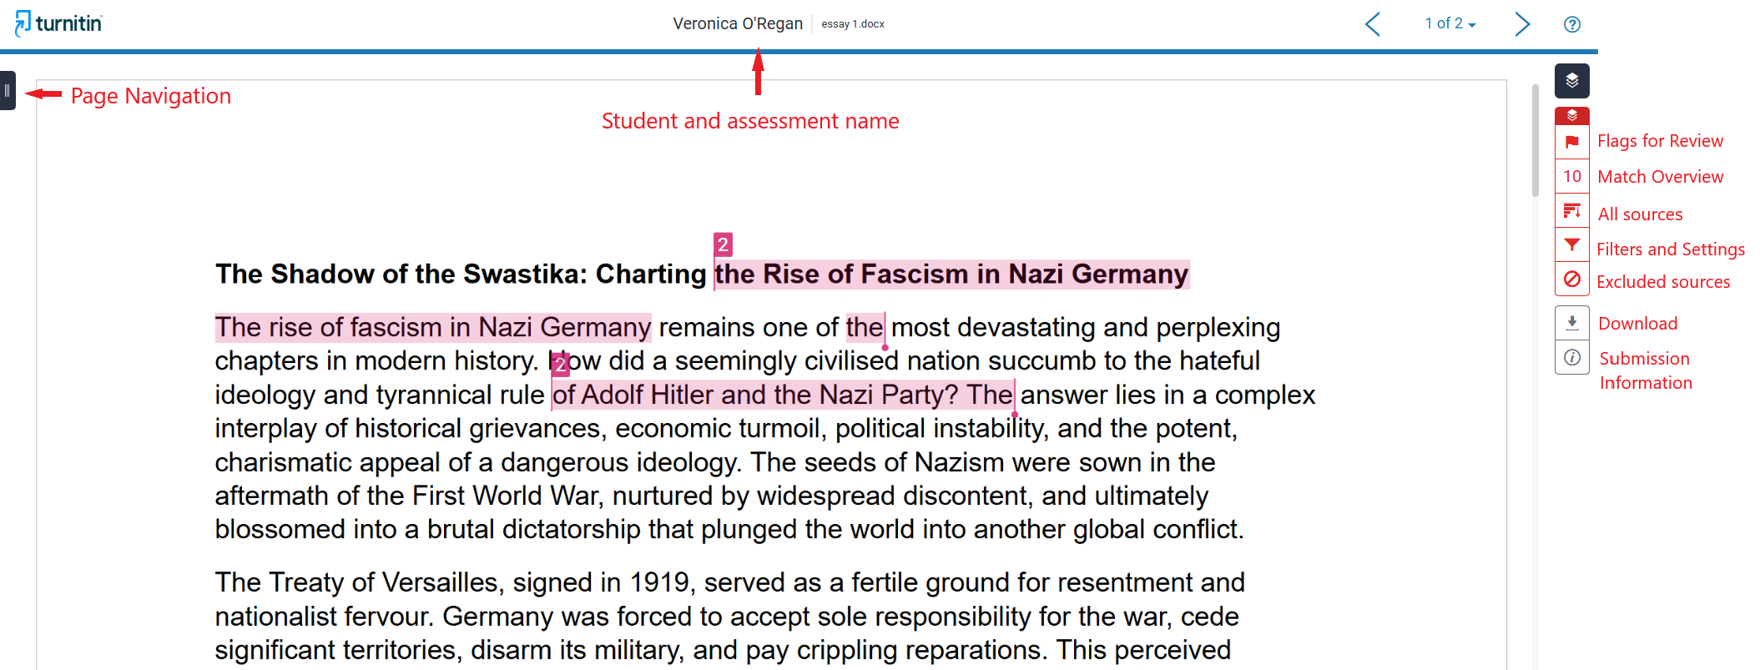Open the Flags for Review panel
This screenshot has height=670, width=1760.
pyautogui.click(x=1571, y=142)
